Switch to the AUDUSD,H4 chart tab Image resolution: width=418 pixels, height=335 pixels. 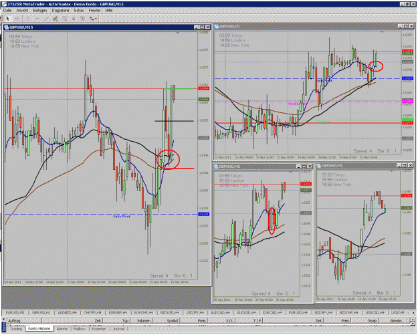pyautogui.click(x=247, y=313)
